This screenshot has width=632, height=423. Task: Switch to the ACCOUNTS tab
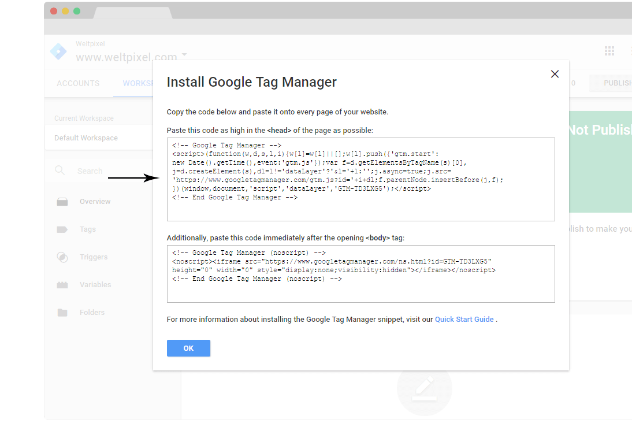pos(78,83)
